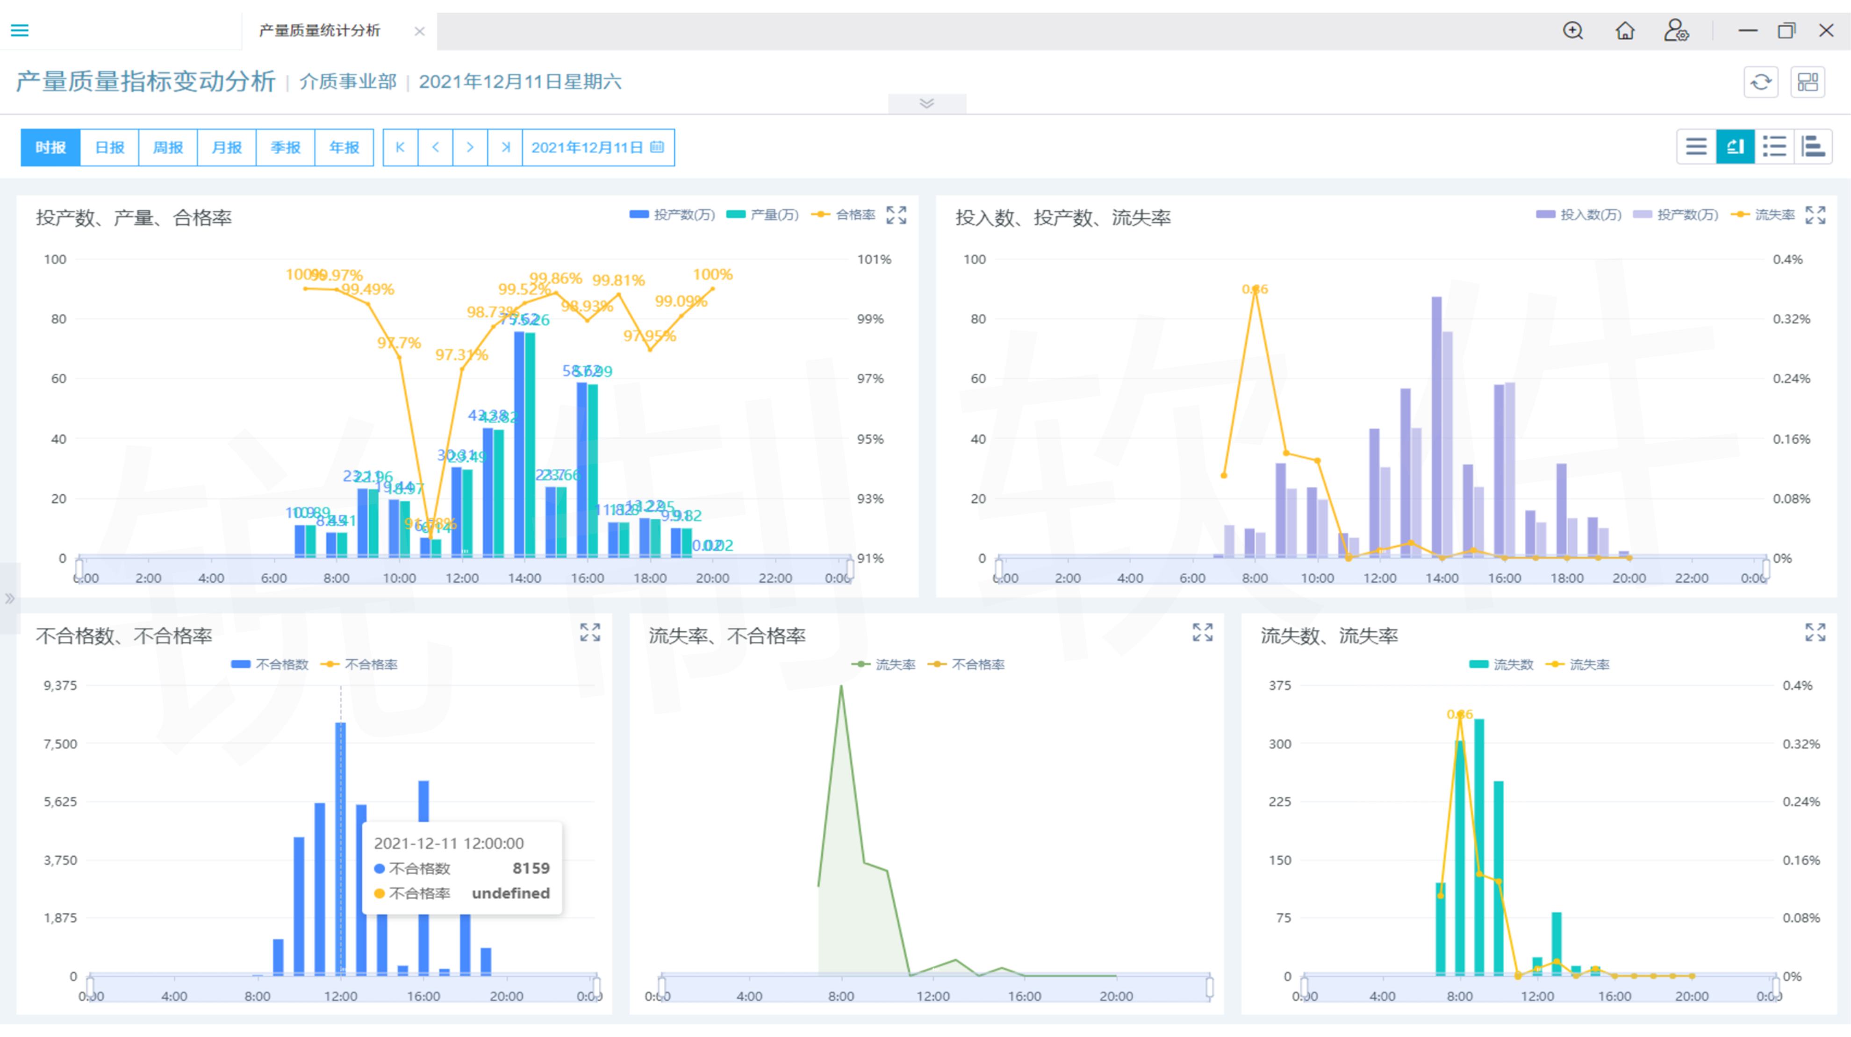The image size is (1851, 1037).
Task: Go to home icon
Action: pos(1625,30)
